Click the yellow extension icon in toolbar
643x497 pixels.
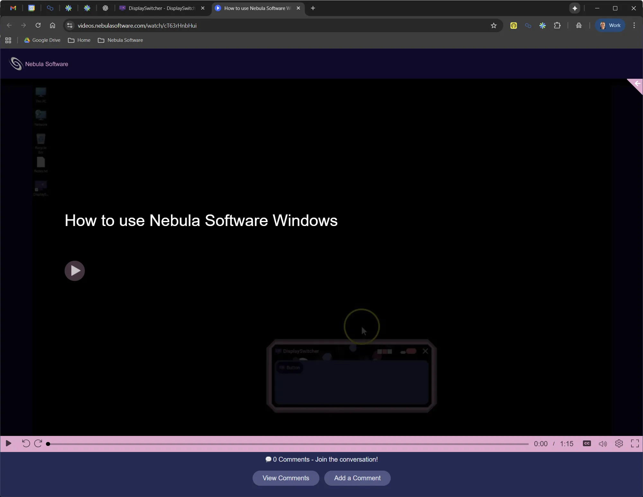[x=514, y=25]
